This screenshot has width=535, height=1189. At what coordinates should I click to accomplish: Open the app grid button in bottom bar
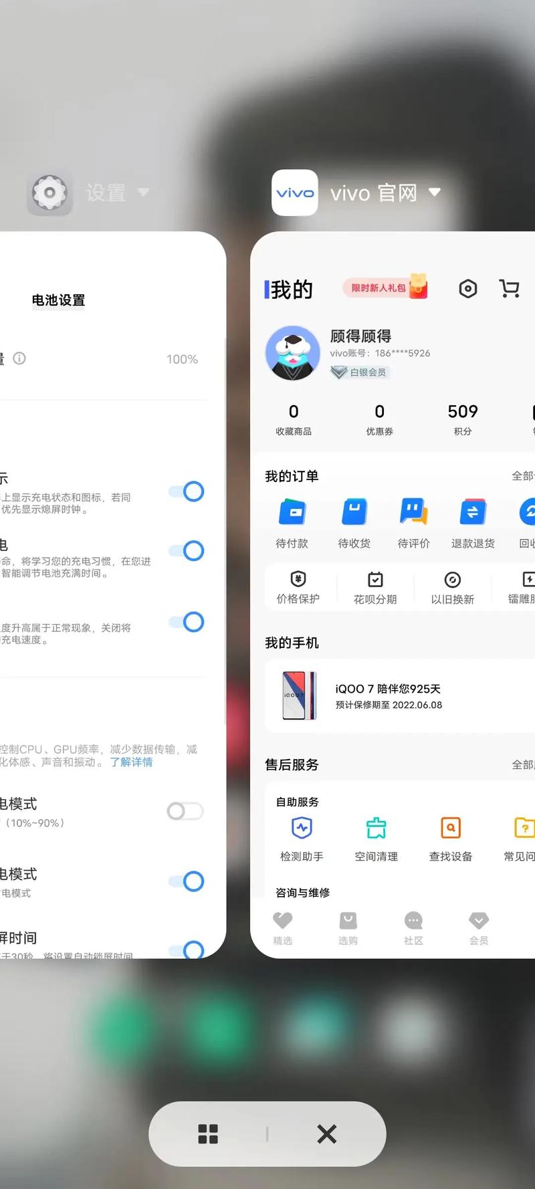coord(208,1134)
